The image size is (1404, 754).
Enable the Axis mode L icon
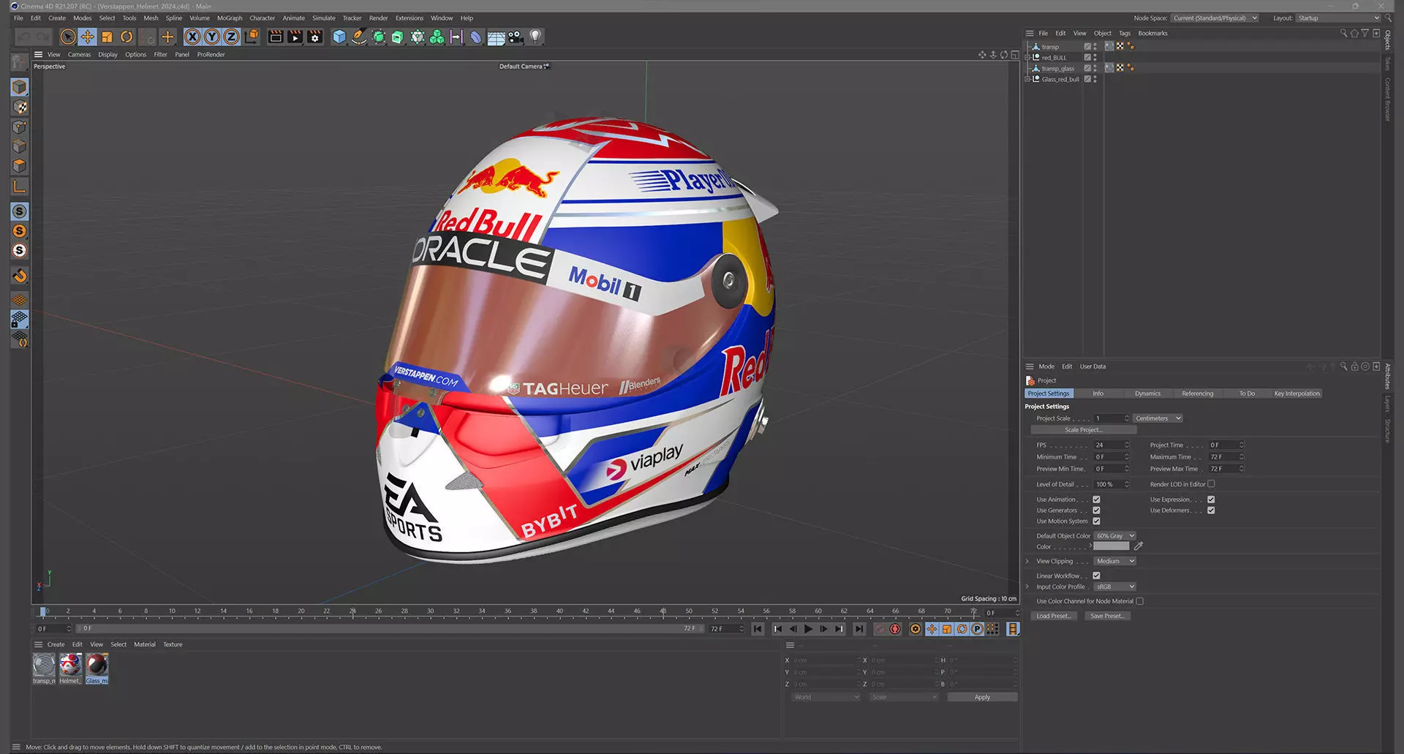click(x=20, y=186)
